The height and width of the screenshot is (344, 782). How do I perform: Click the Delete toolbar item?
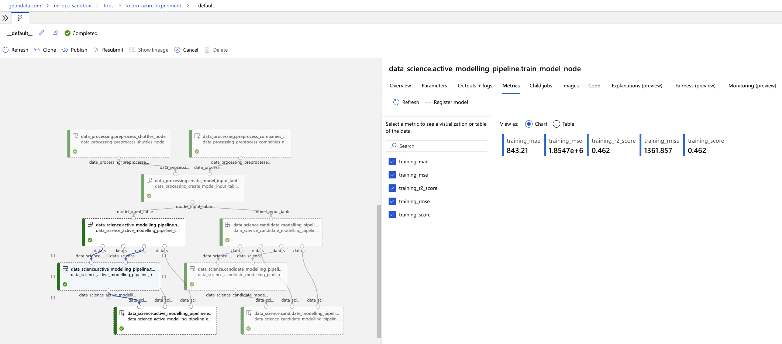[x=216, y=50]
